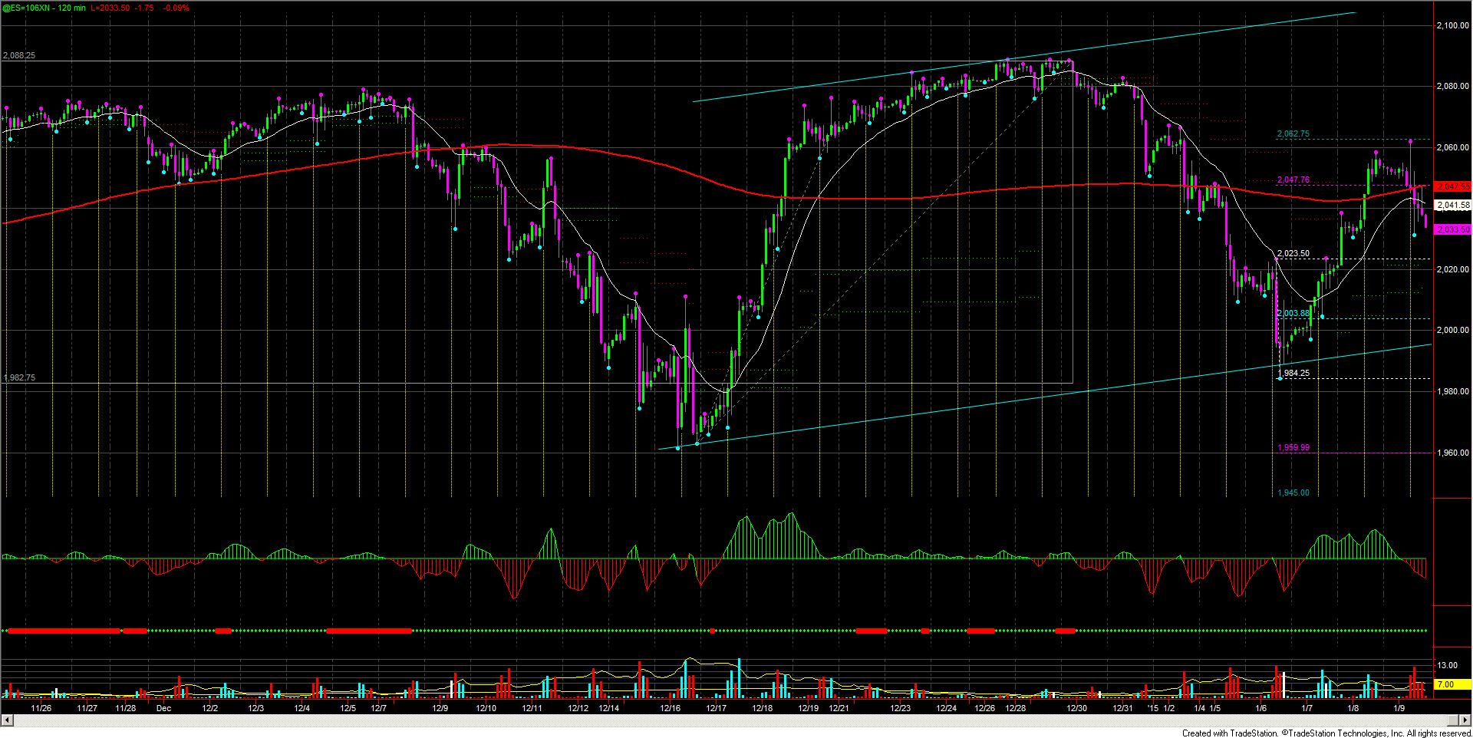Click the red 2,047.55 moving average price tag
Viewport: 1473px width, 738px height.
click(1453, 186)
